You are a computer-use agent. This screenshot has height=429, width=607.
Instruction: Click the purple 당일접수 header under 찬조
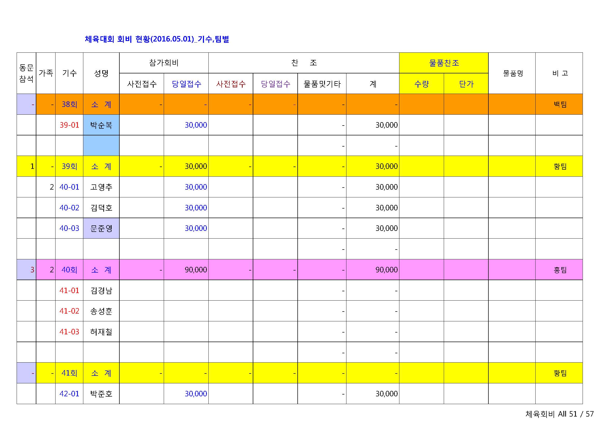click(275, 84)
